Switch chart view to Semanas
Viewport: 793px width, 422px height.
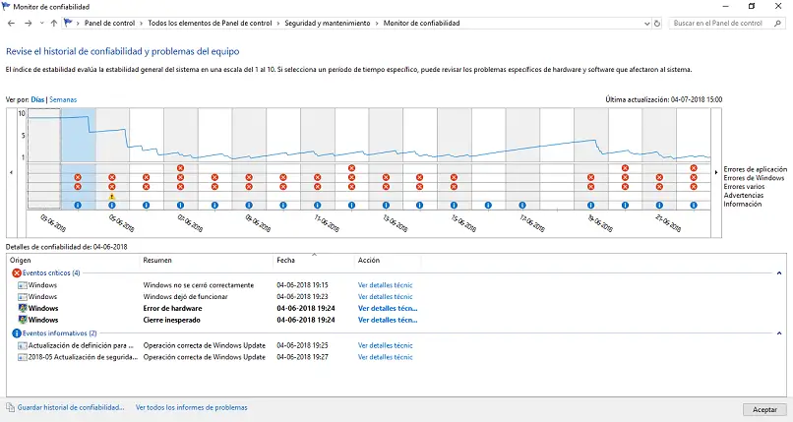tap(62, 99)
